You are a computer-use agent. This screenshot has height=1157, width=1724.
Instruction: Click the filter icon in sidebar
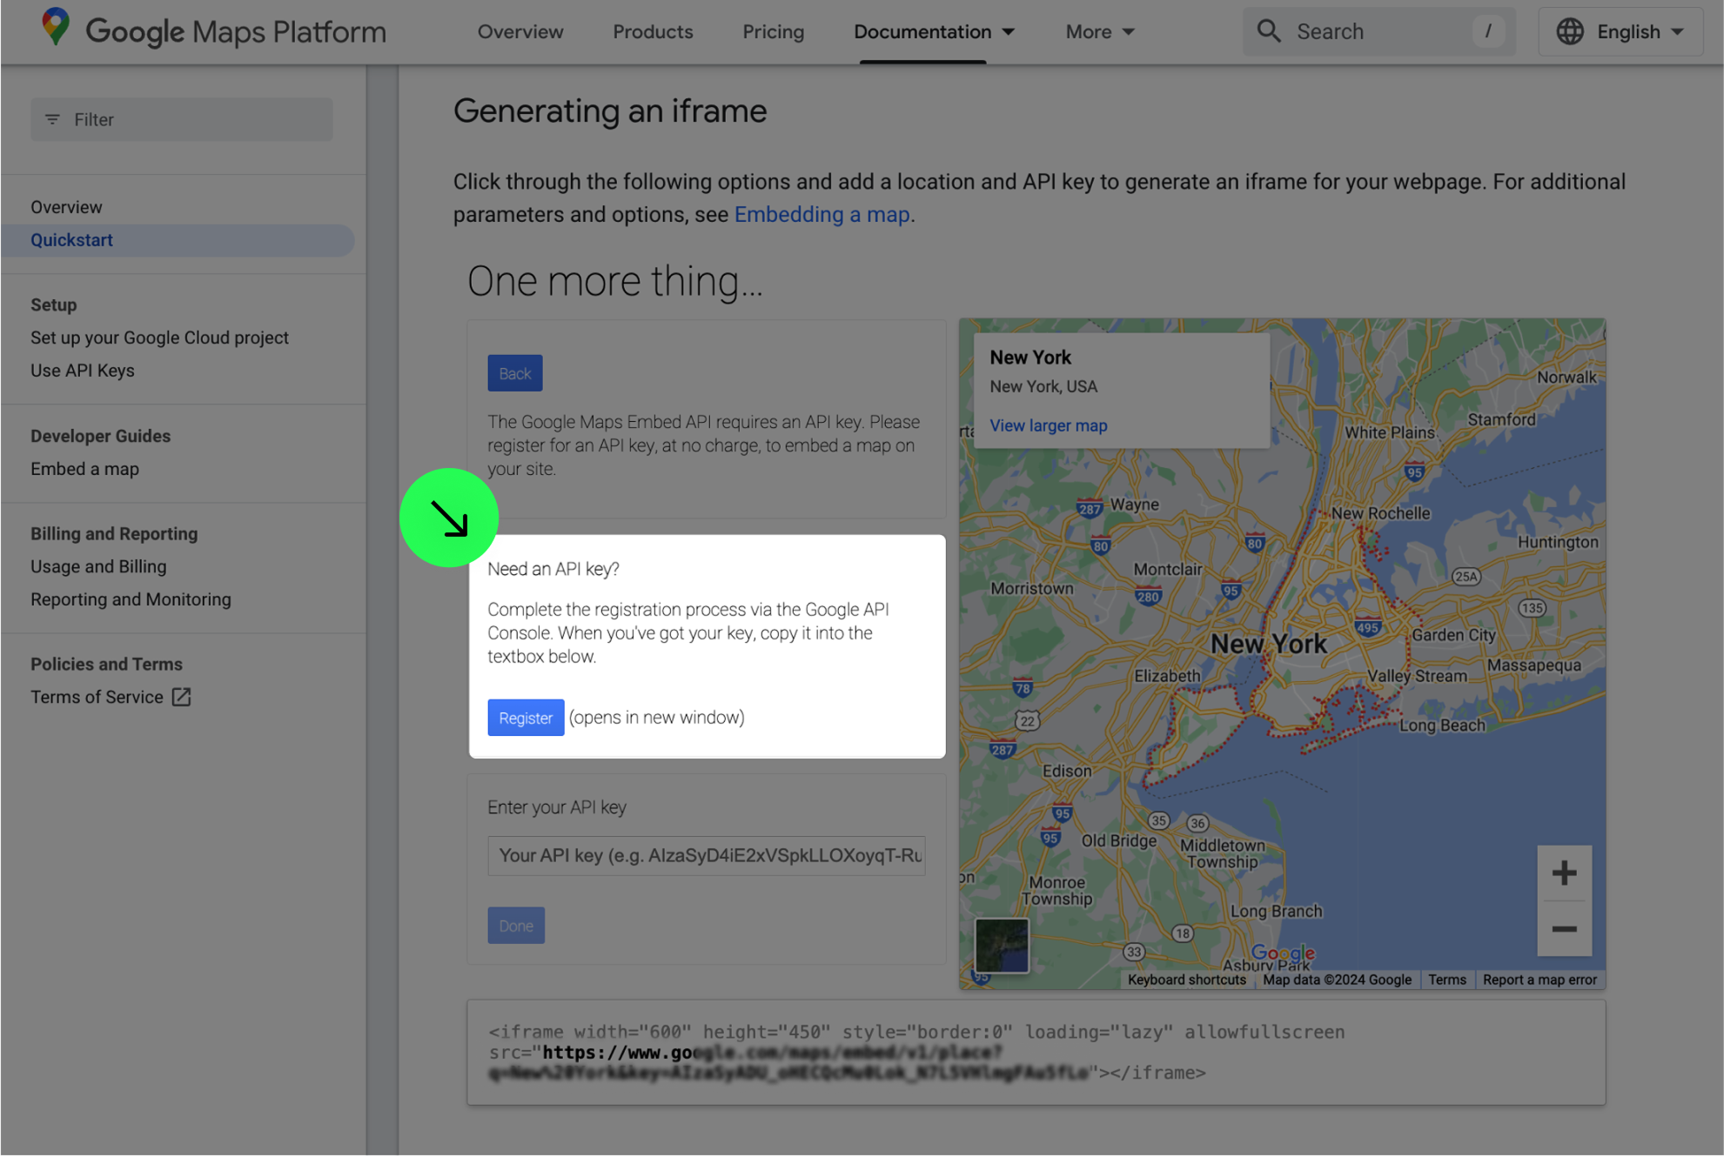[x=52, y=119]
